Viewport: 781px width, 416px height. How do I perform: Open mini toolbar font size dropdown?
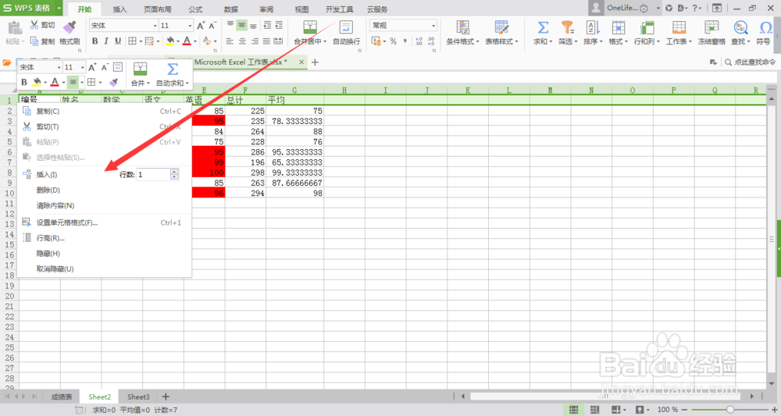point(82,67)
